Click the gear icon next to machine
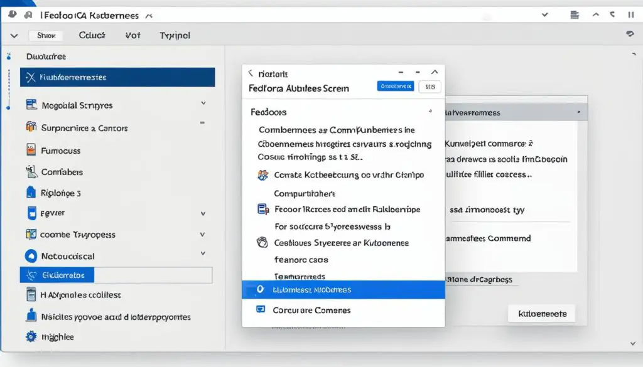The height and width of the screenshot is (367, 643). [30, 336]
